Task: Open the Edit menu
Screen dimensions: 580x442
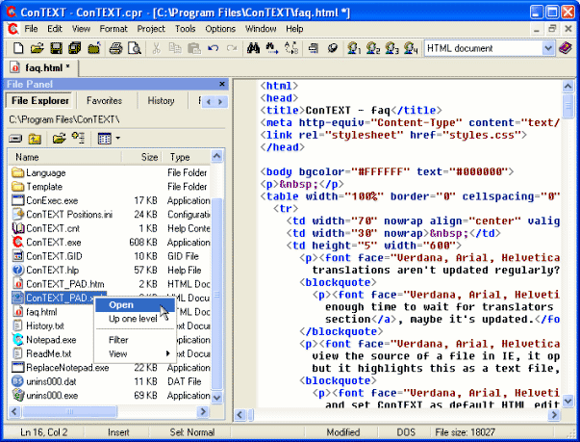Action: coord(55,29)
